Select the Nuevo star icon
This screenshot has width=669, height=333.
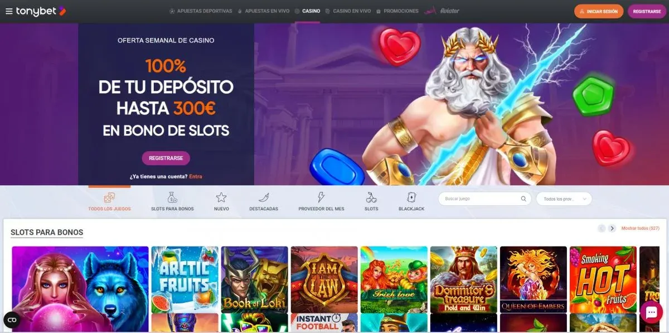point(221,197)
